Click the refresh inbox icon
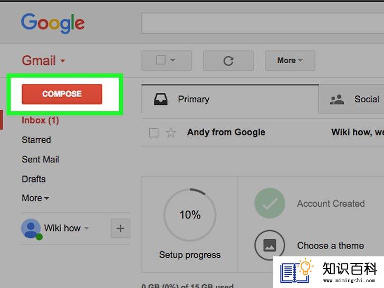This screenshot has height=288, width=384. (228, 61)
